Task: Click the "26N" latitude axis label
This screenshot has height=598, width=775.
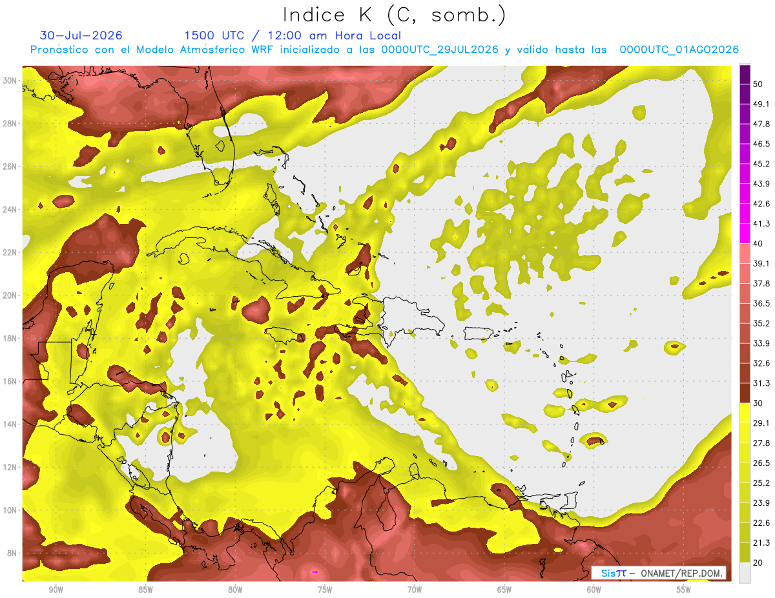Action: pyautogui.click(x=10, y=166)
